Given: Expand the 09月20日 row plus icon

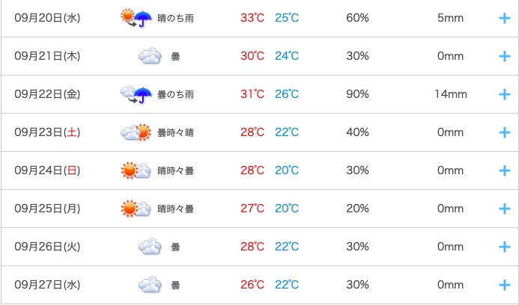Looking at the screenshot, I should tap(505, 18).
